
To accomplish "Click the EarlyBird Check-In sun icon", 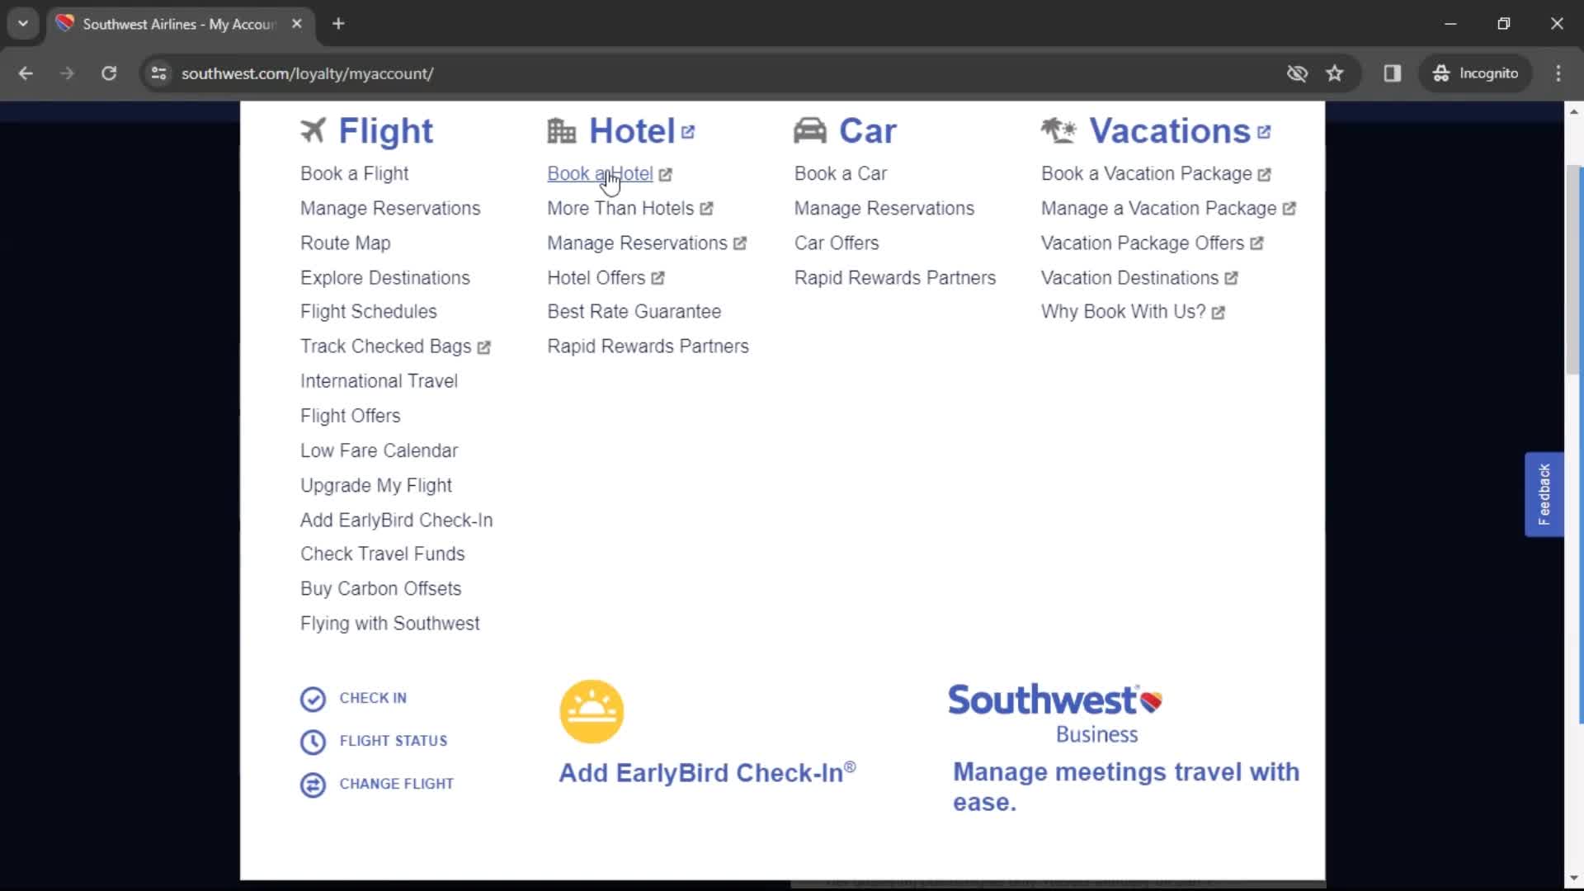I will pyautogui.click(x=591, y=711).
